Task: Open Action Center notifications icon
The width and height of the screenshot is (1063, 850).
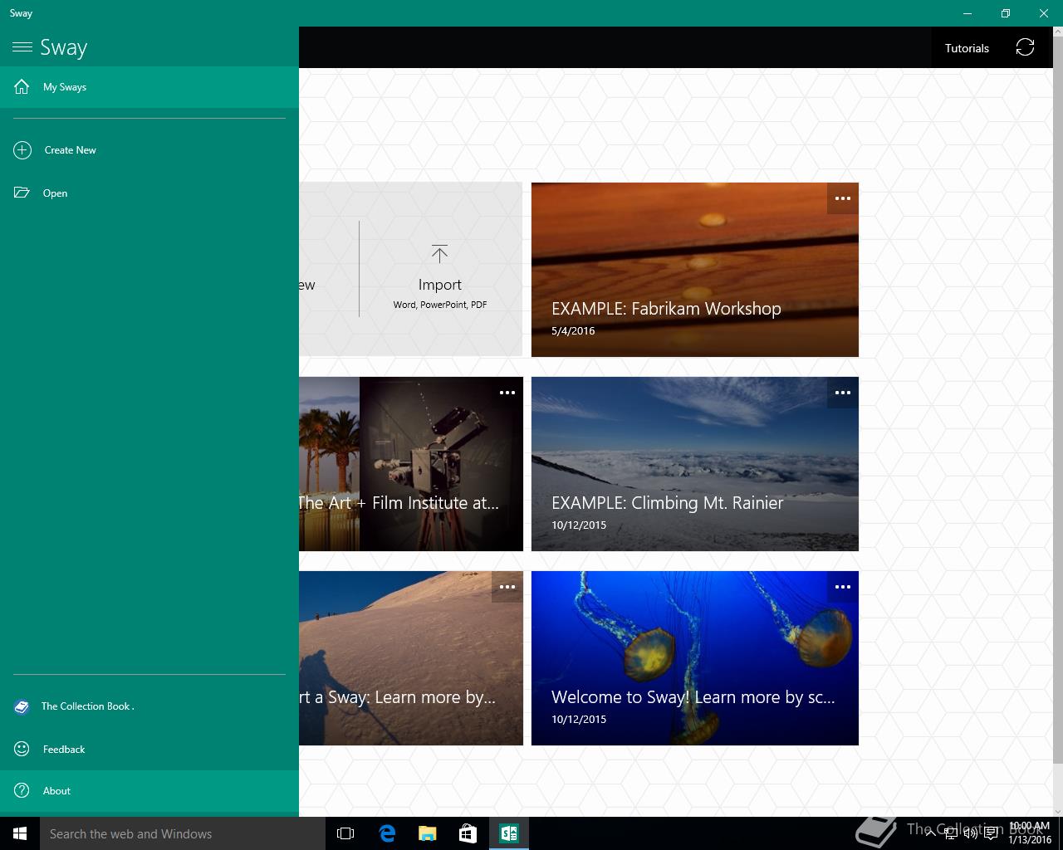Action: pyautogui.click(x=992, y=833)
